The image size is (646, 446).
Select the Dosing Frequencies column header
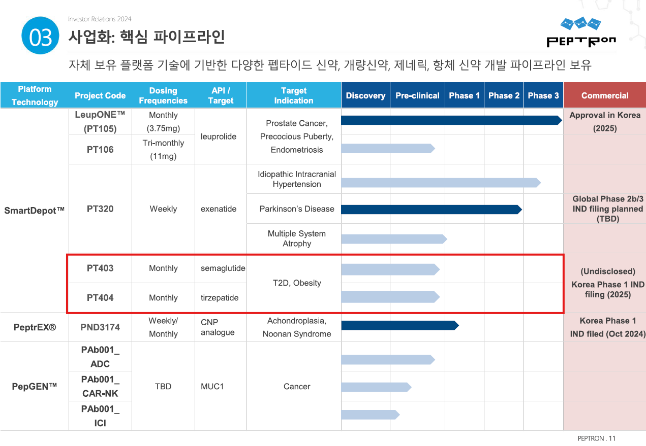tap(163, 95)
